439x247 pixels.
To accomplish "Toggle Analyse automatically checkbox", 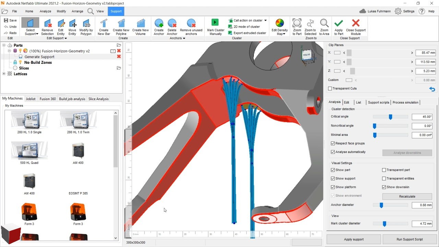I will (x=333, y=152).
